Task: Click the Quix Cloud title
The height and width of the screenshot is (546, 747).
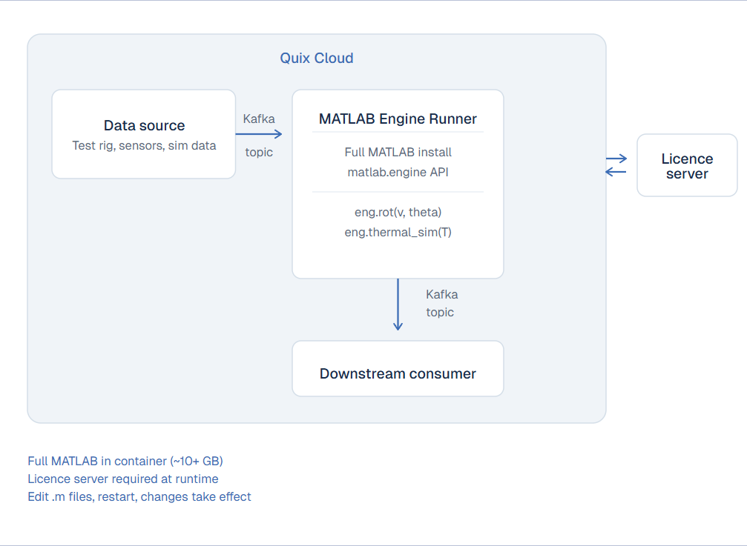Action: pos(316,58)
